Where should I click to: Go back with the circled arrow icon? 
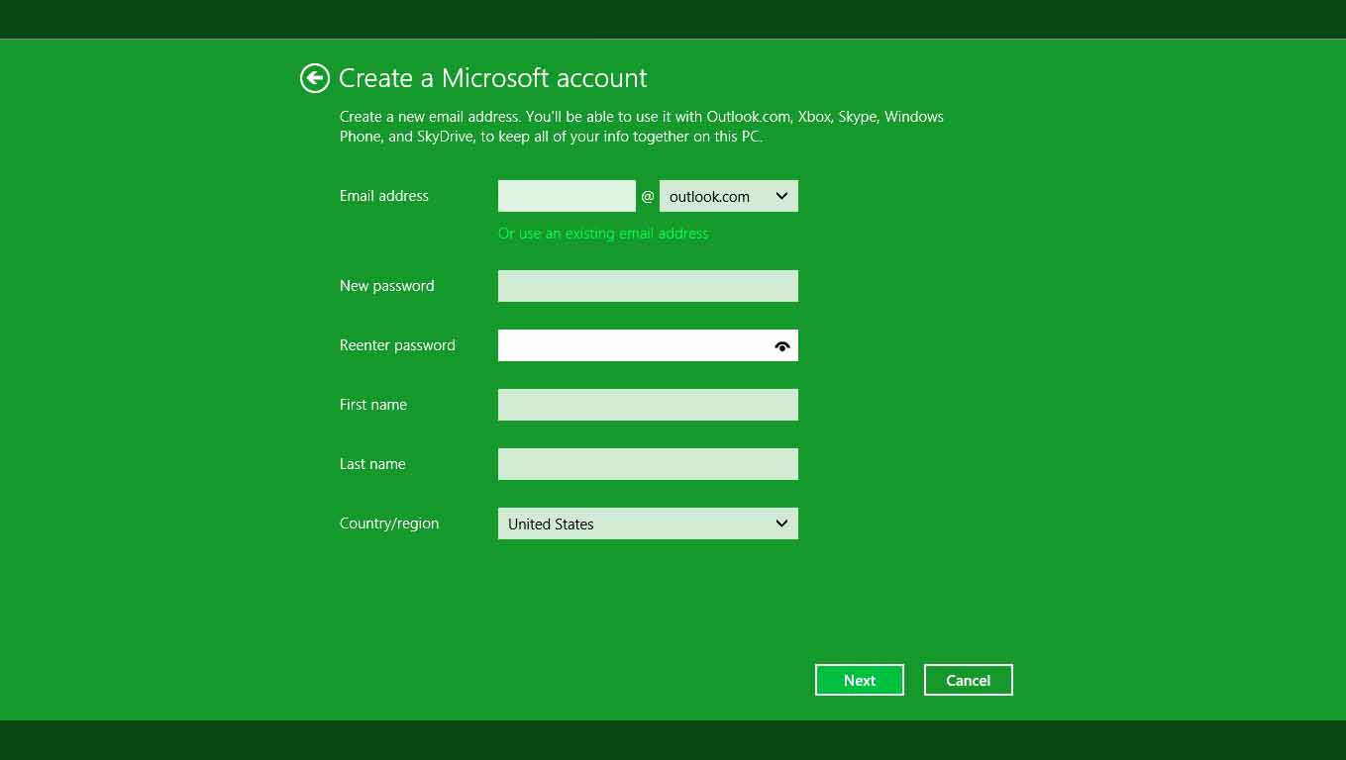click(315, 78)
